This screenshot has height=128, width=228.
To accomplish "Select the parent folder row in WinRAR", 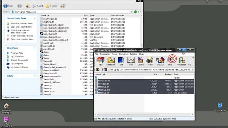I will [x=145, y=78].
